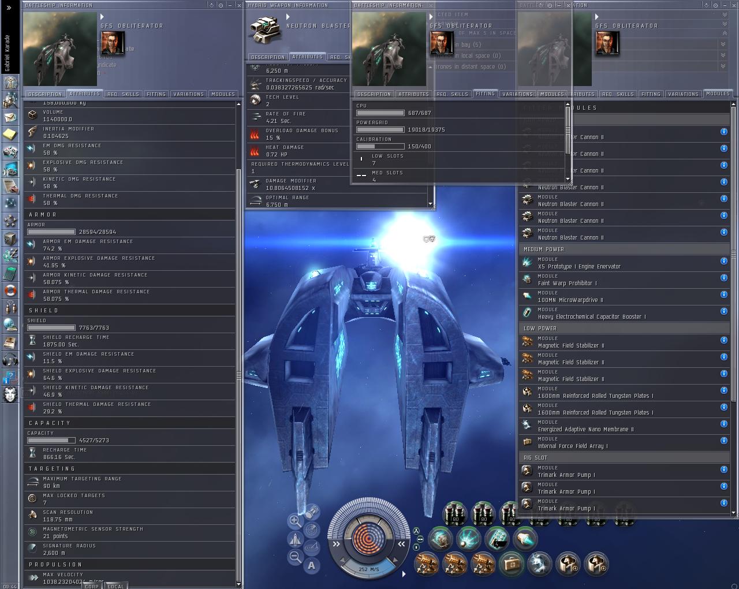Switch to Fitting tab in the attributes window
The image size is (739, 589).
click(156, 94)
